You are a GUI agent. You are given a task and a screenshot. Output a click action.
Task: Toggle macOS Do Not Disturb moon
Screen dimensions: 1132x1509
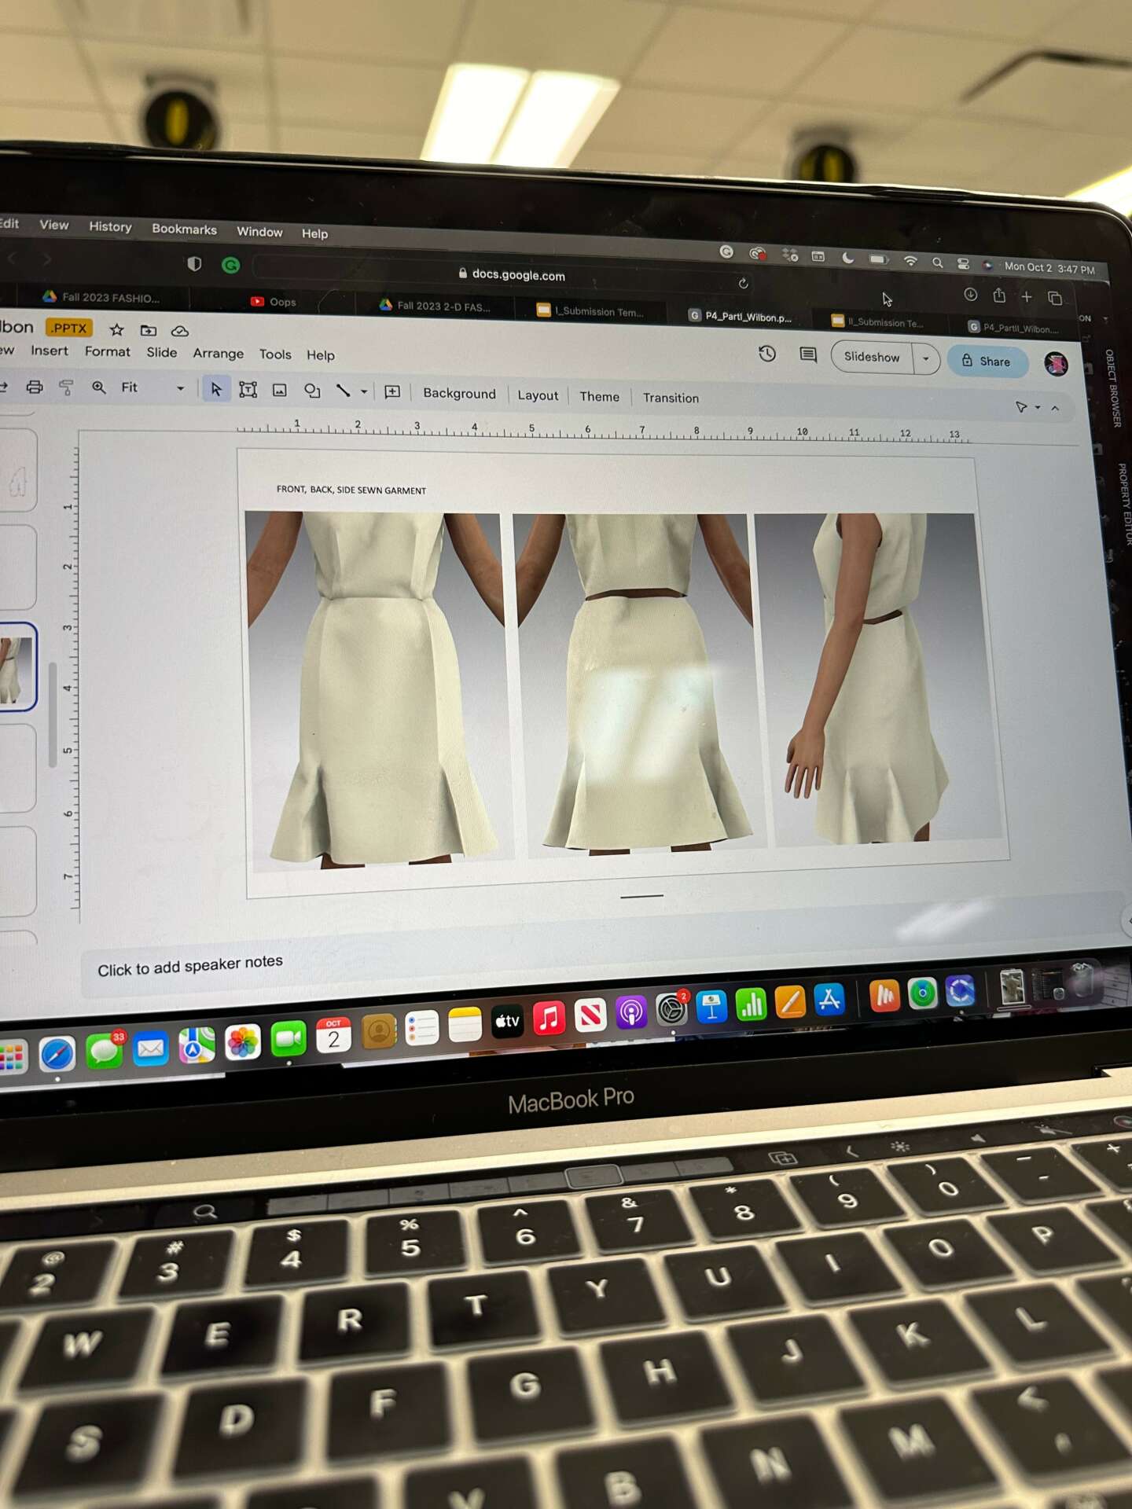click(x=847, y=258)
